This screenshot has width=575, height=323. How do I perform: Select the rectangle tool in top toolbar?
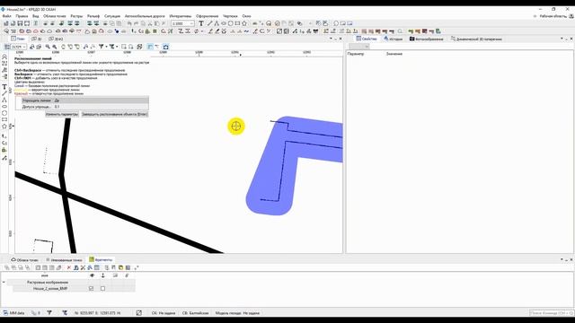pos(237,23)
